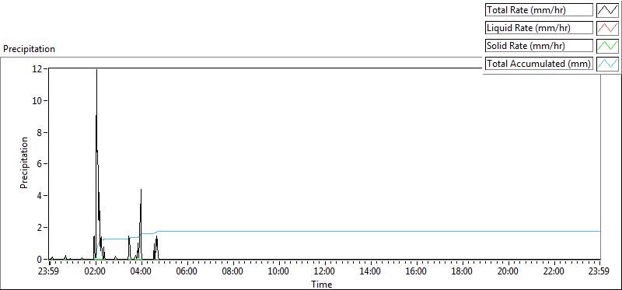Select the Total Accumulated (mm) legend label
This screenshot has width=622, height=290.
pos(539,64)
